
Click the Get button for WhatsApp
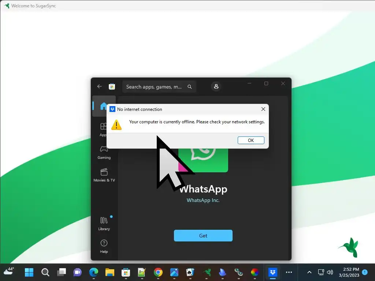coord(203,236)
